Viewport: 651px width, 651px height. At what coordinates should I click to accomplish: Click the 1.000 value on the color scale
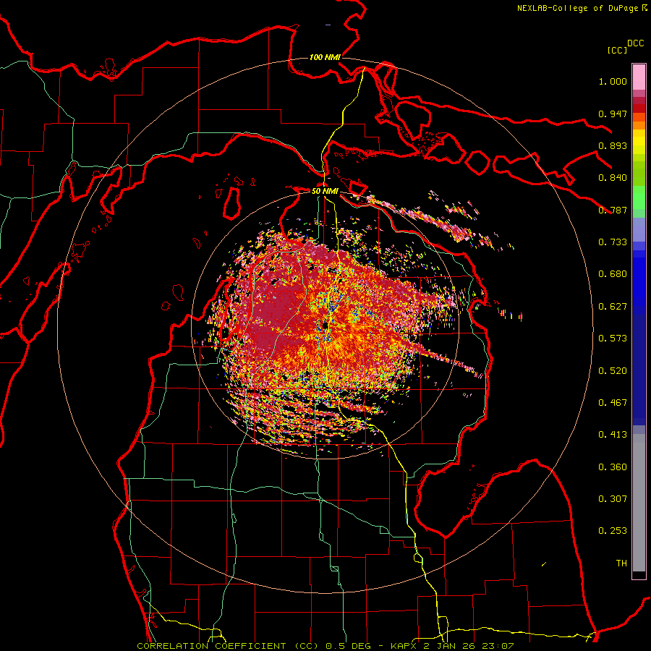[x=613, y=81]
